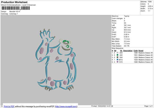Click the Machine value Tajima
The width and height of the screenshot is (154, 108).
[126, 16]
